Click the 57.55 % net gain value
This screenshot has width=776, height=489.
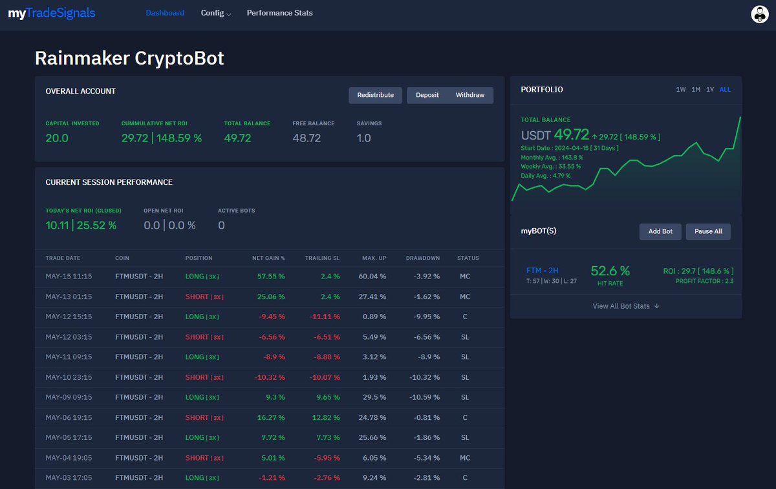(271, 276)
